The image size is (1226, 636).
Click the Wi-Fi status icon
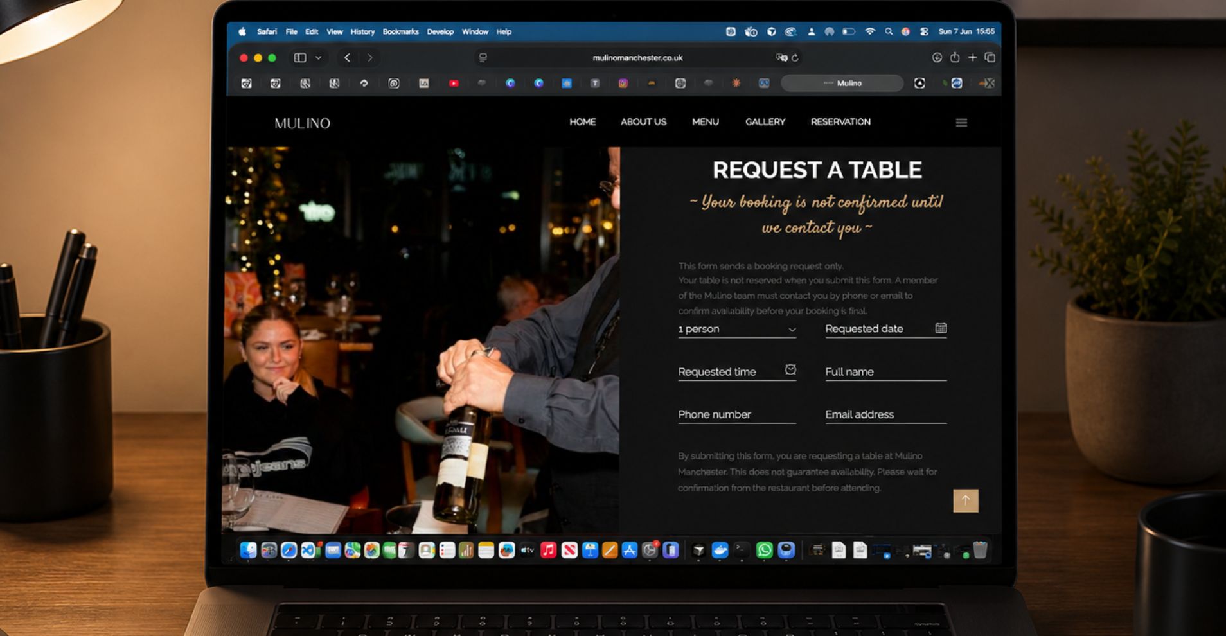tap(870, 31)
